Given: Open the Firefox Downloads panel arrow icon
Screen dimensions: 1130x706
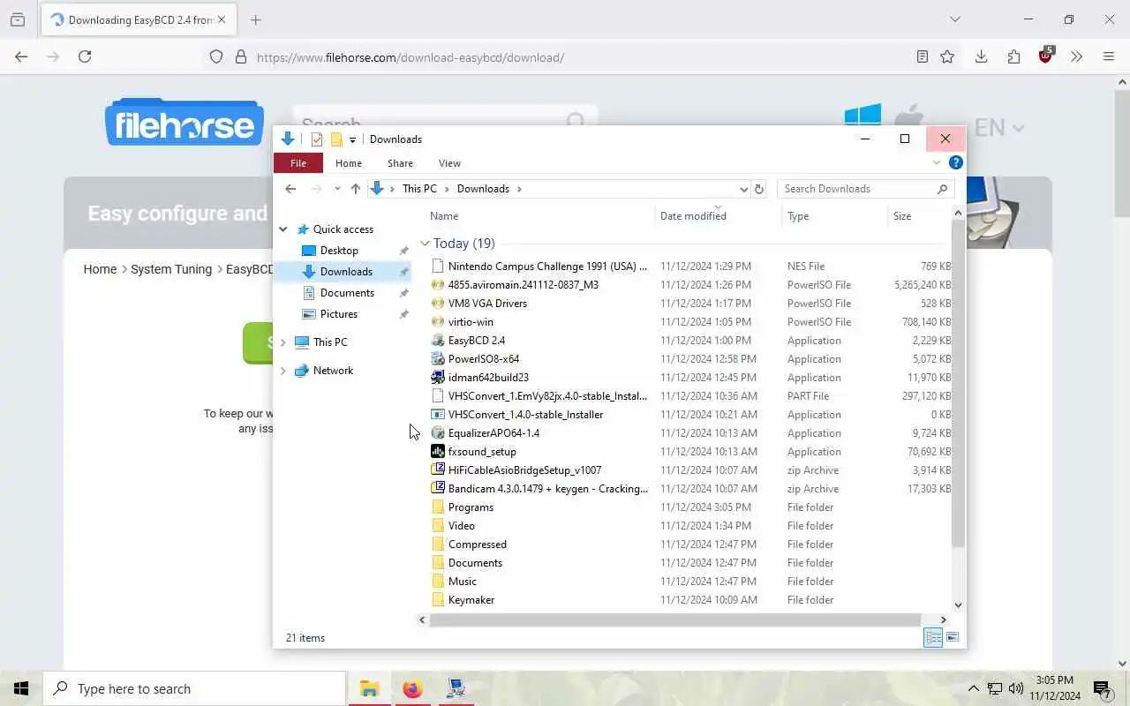Looking at the screenshot, I should pyautogui.click(x=981, y=56).
